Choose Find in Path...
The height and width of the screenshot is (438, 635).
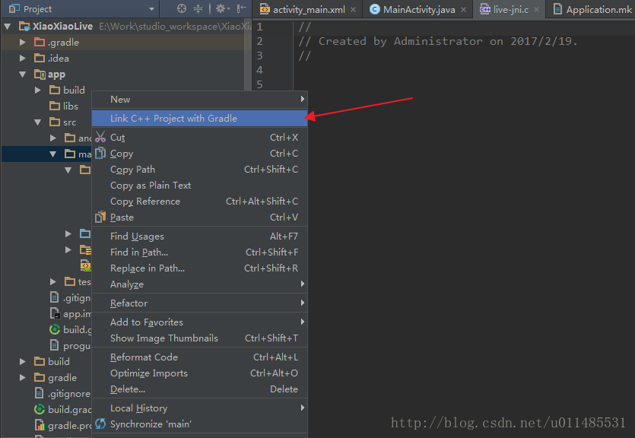pos(200,252)
